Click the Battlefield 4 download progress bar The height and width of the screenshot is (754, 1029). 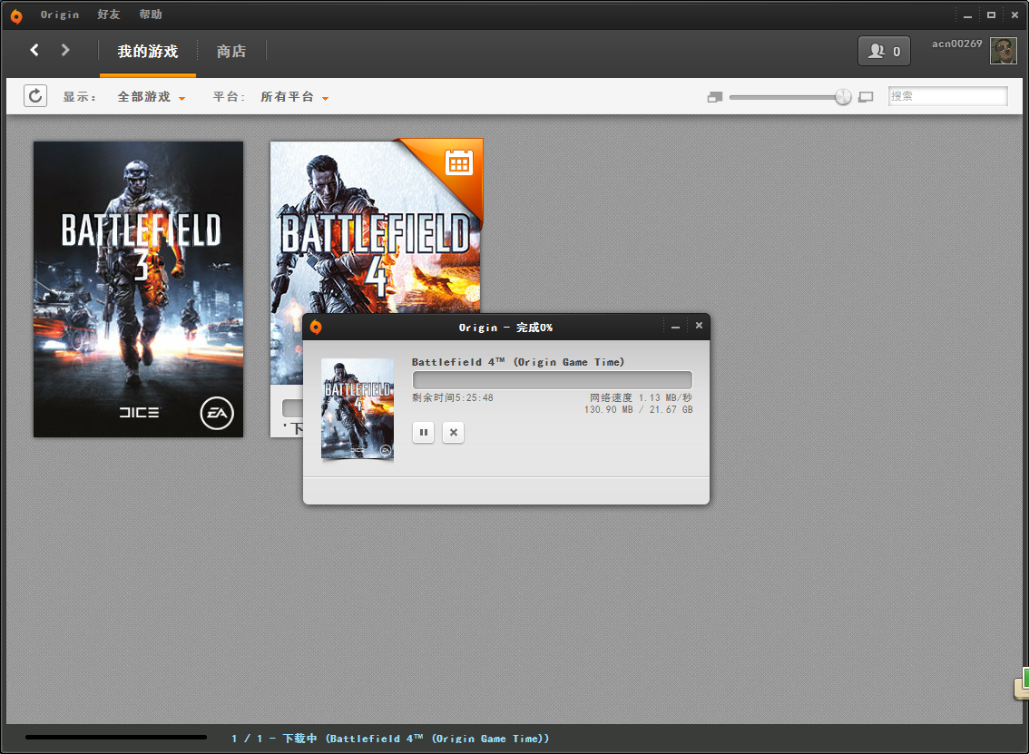[x=553, y=380]
